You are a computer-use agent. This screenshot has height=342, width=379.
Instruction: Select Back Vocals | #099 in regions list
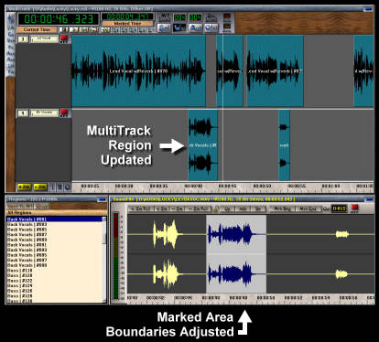pyautogui.click(x=54, y=265)
